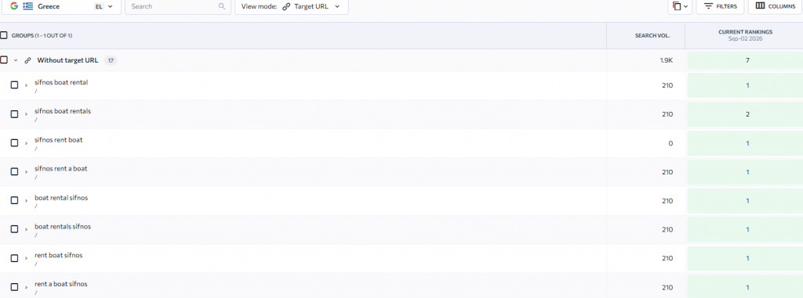Select keyword text sifnos rent a boat

[x=61, y=168]
